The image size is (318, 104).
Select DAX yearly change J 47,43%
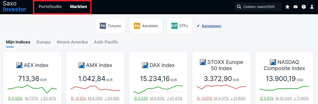(174, 98)
